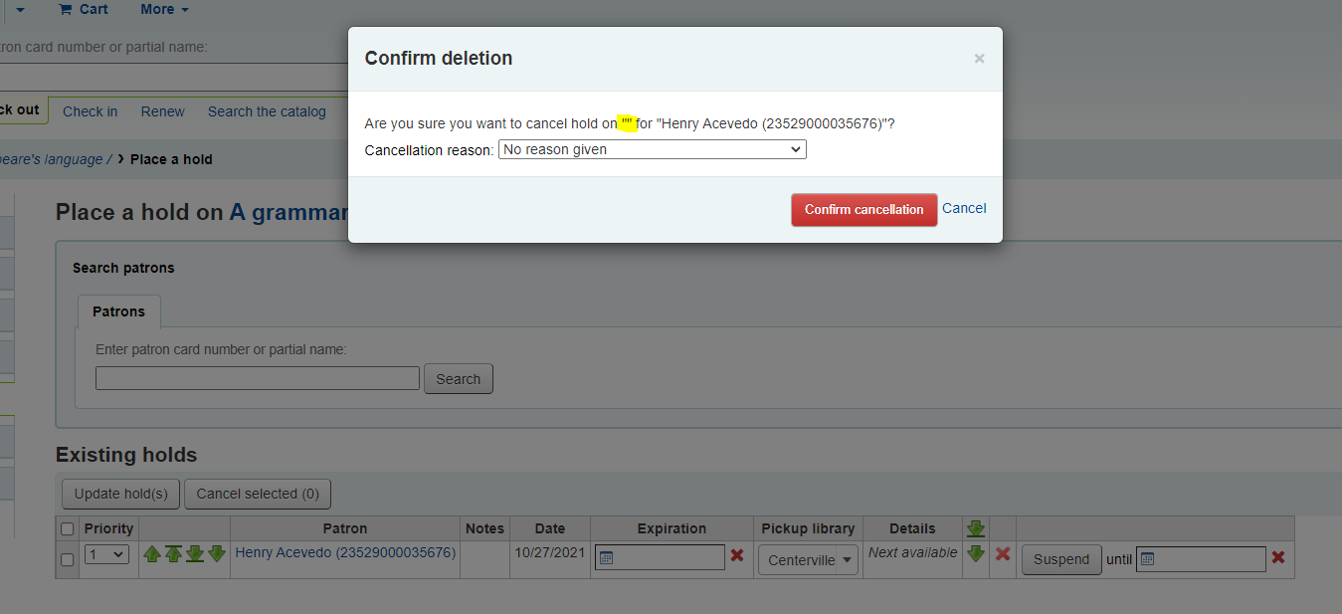Screen dimensions: 1342x614
Task: Select all holds via header checkbox
Action: pyautogui.click(x=68, y=528)
